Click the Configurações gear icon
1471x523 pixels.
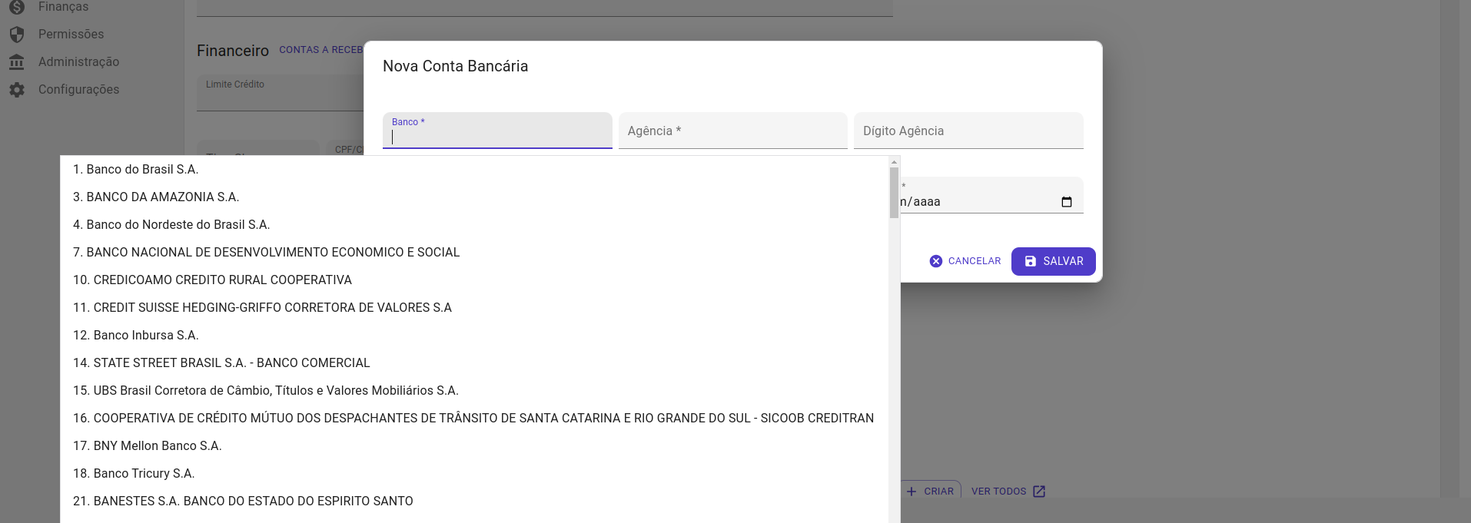click(17, 90)
